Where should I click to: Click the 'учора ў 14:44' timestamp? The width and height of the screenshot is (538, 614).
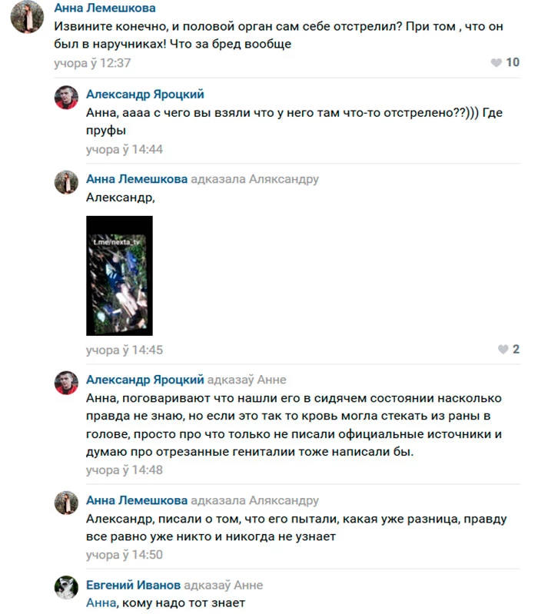(125, 150)
